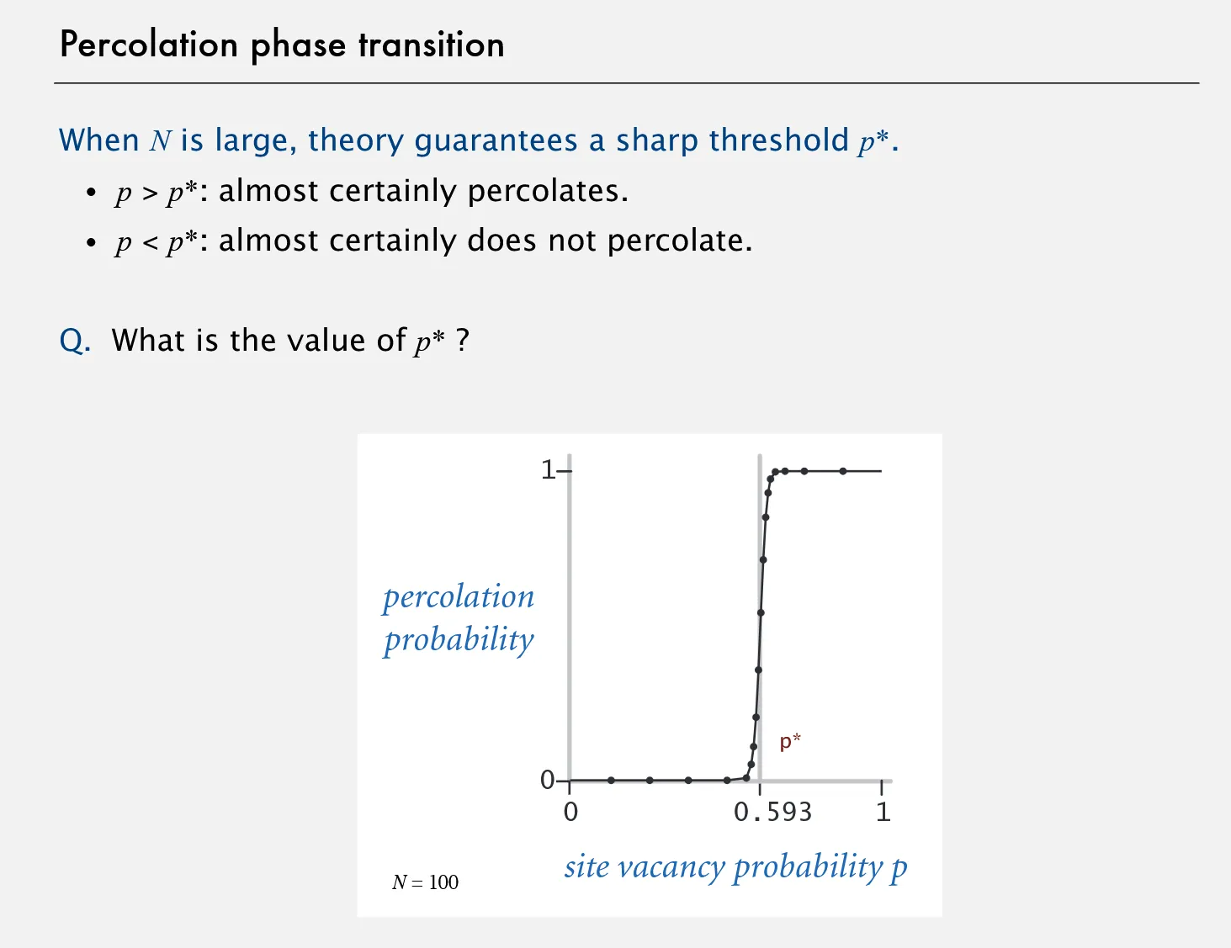Click x-axis tick label 0
The width and height of the screenshot is (1231, 948).
pyautogui.click(x=570, y=812)
